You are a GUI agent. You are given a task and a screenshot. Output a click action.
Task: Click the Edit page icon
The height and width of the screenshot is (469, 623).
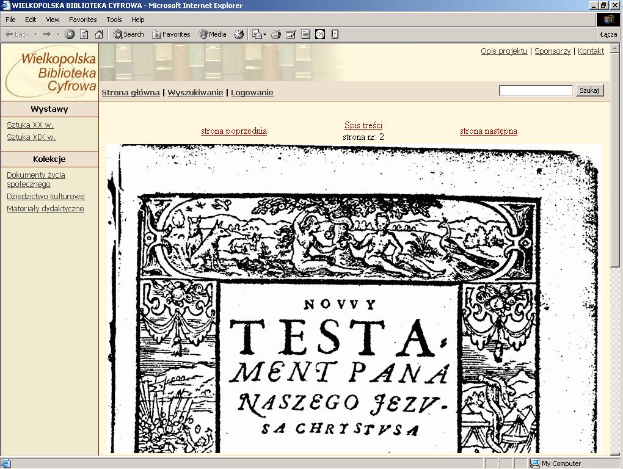pyautogui.click(x=291, y=35)
